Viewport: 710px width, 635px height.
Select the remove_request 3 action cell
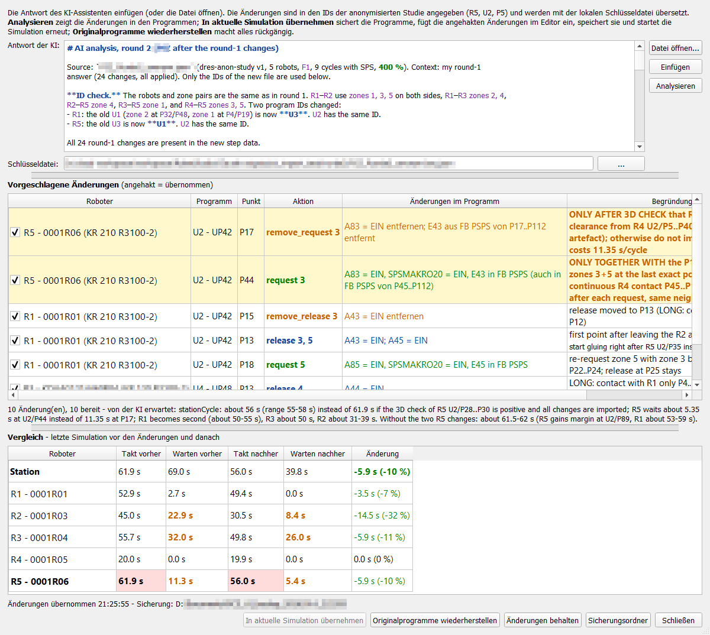(x=303, y=232)
